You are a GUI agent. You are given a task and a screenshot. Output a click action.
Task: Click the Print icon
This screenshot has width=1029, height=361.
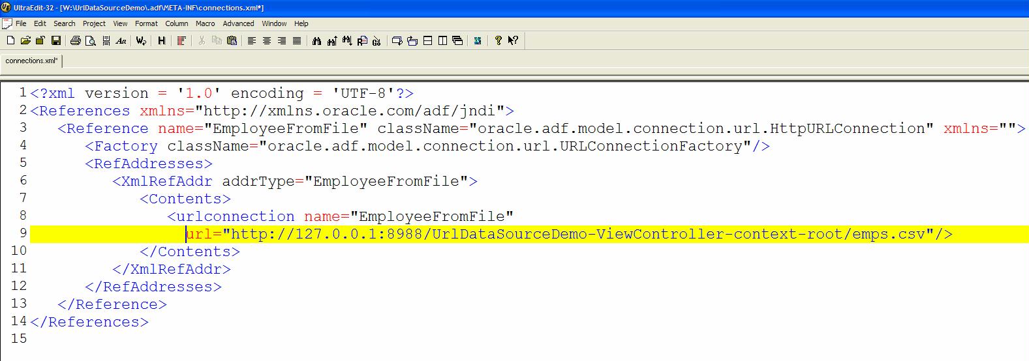click(75, 40)
